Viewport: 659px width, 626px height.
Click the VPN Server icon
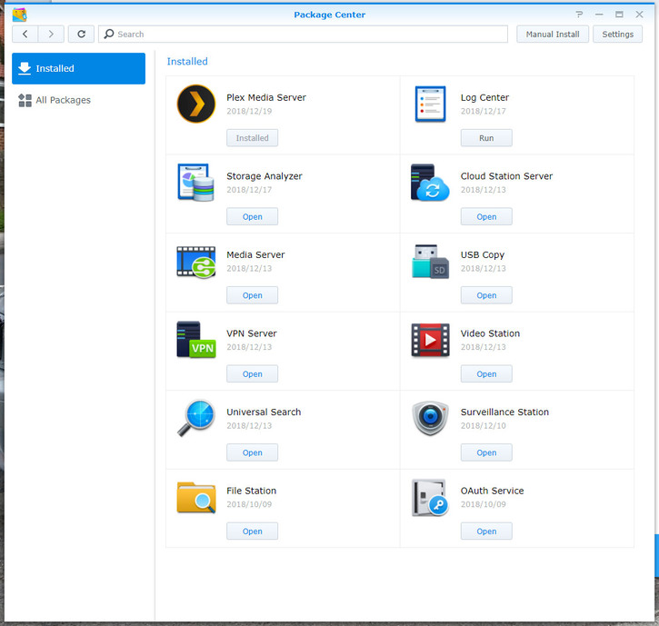(x=196, y=340)
